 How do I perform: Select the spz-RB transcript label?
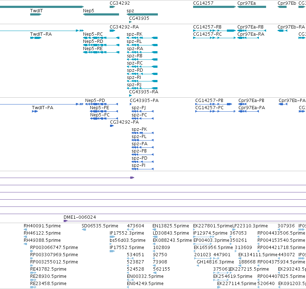pyautogui.click(x=134, y=56)
